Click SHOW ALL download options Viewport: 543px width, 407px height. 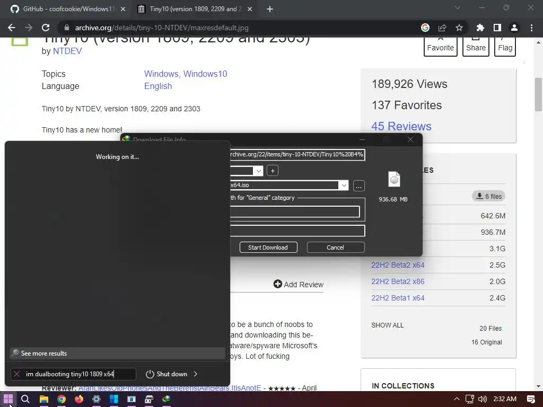coord(387,325)
